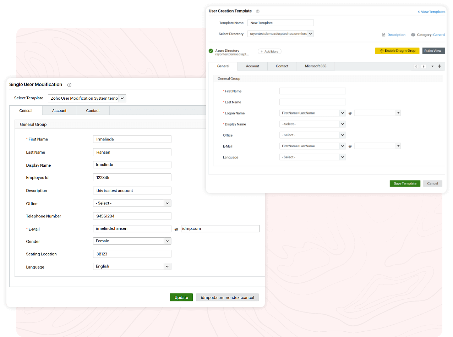Open the Contact tab in Single User Modification
The height and width of the screenshot is (337, 453).
pyautogui.click(x=93, y=110)
